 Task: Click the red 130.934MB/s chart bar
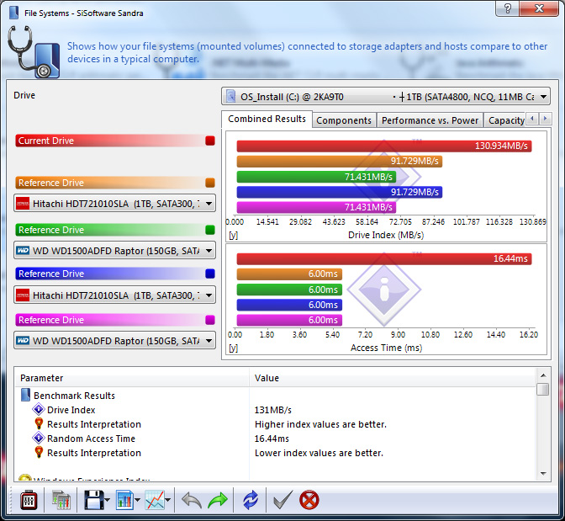tap(384, 146)
